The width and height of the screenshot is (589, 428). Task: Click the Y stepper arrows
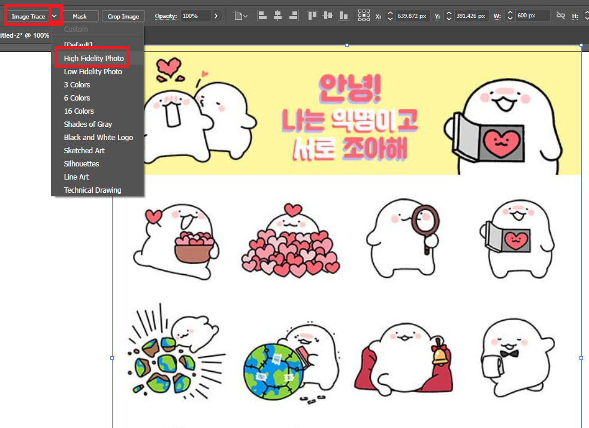tap(449, 16)
